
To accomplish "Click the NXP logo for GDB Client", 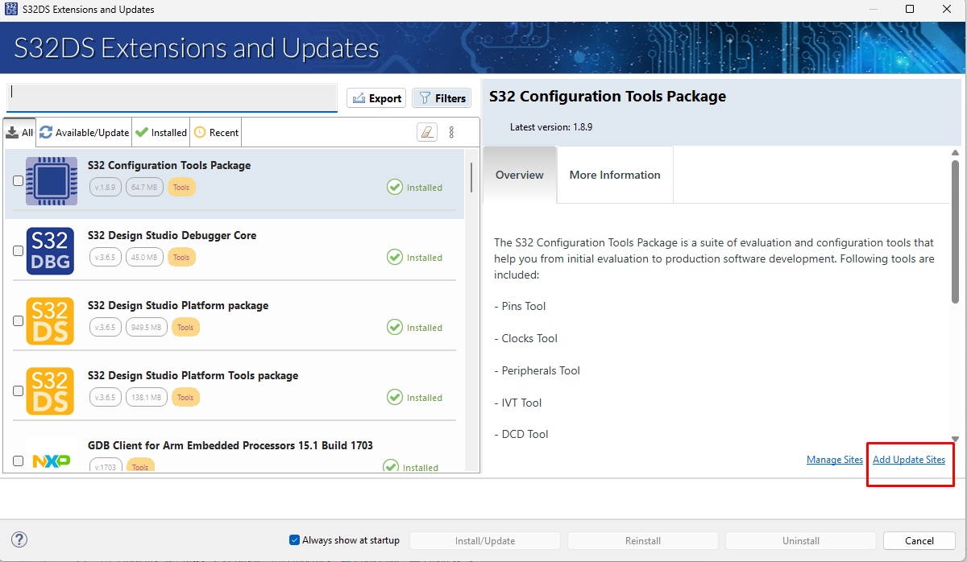I will pyautogui.click(x=51, y=461).
